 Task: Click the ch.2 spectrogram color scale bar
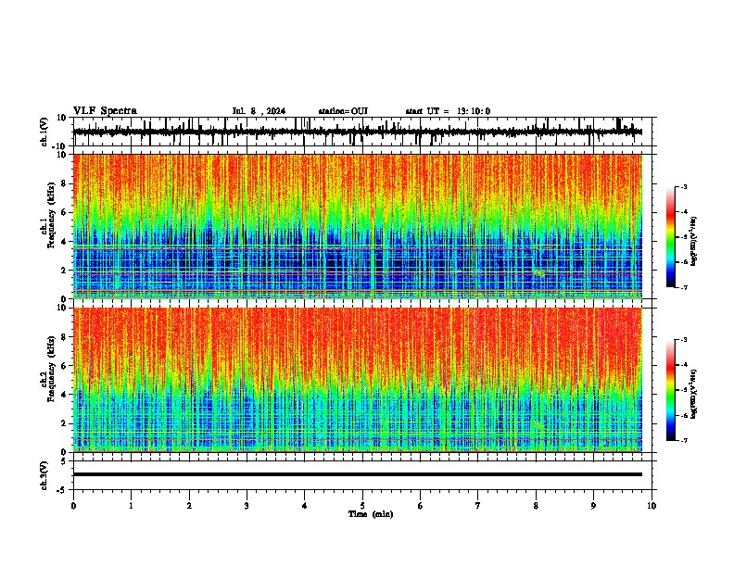point(671,390)
